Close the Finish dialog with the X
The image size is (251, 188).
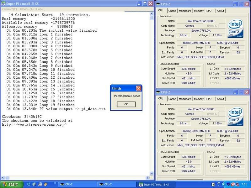[x=138, y=88]
